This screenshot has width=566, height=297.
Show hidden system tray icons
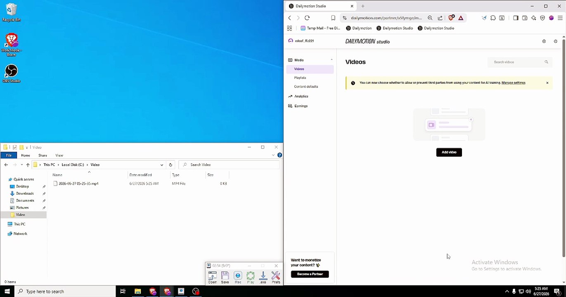[x=507, y=291]
